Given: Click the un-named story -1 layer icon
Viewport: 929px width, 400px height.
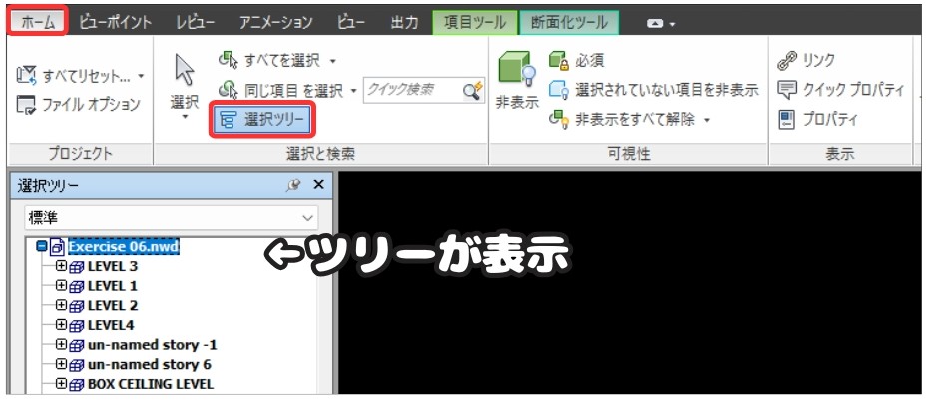Looking at the screenshot, I should [77, 346].
